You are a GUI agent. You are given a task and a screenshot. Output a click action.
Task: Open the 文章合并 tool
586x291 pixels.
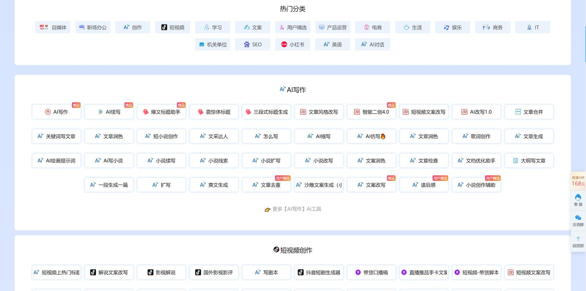point(529,112)
